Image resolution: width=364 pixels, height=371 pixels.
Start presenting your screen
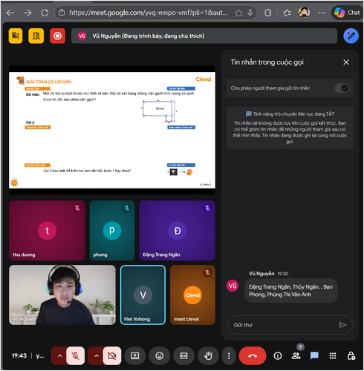tap(135, 355)
